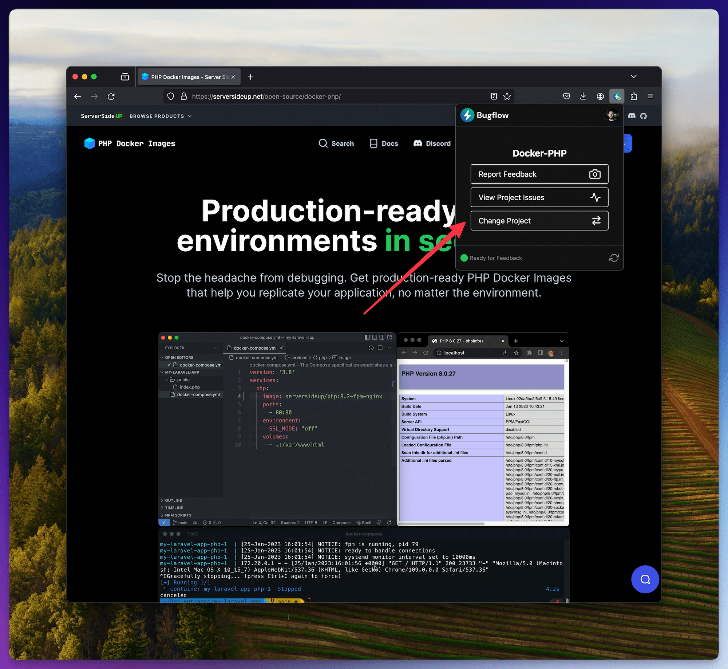Click the docker-compose.yml editor screenshot
728x669 pixels.
click(x=277, y=429)
